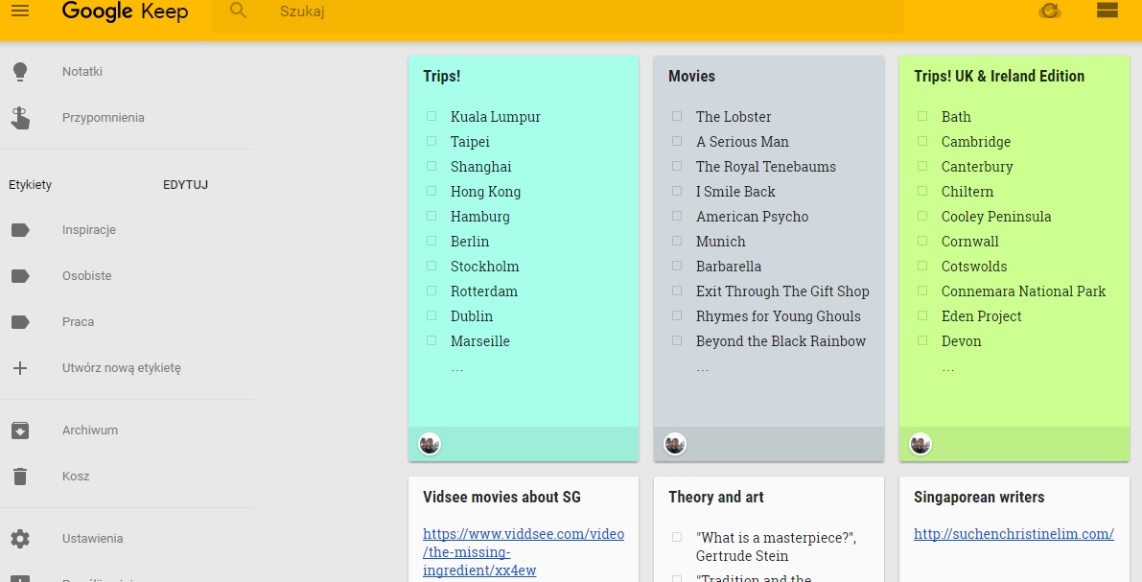Click the Notatki lightbulb icon
1142x582 pixels.
click(20, 72)
